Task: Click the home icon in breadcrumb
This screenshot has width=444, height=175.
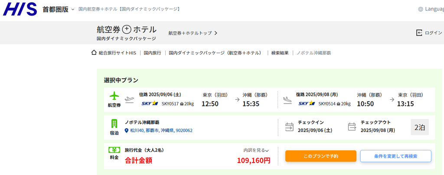Action: [x=94, y=53]
